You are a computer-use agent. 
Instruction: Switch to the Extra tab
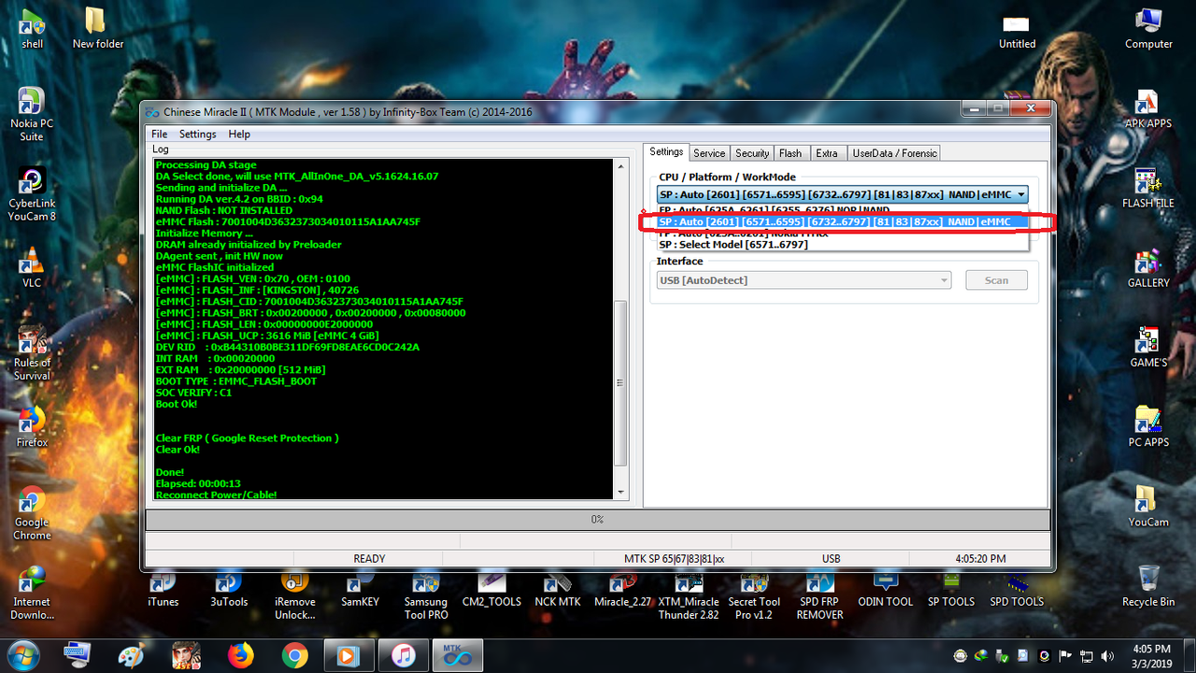point(826,153)
